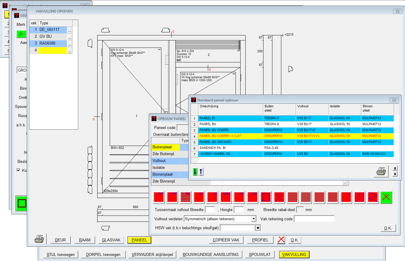This screenshot has height=261, width=405.
Task: Open the type picker for vak 1 DE_56X117
Action: [69, 30]
